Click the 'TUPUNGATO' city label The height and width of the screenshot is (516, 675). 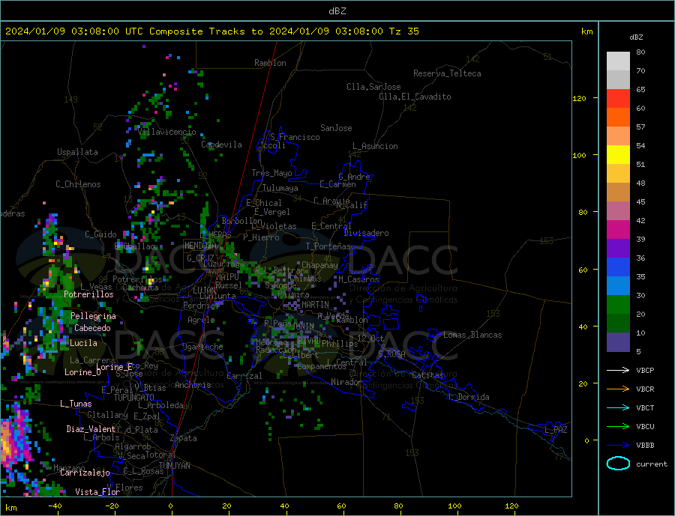coord(134,397)
